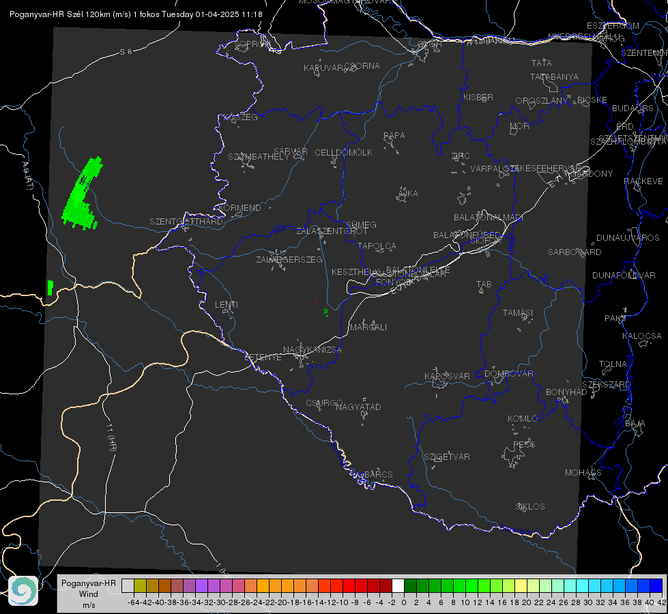
Task: Click the large green wind echo patch
Action: (82, 194)
